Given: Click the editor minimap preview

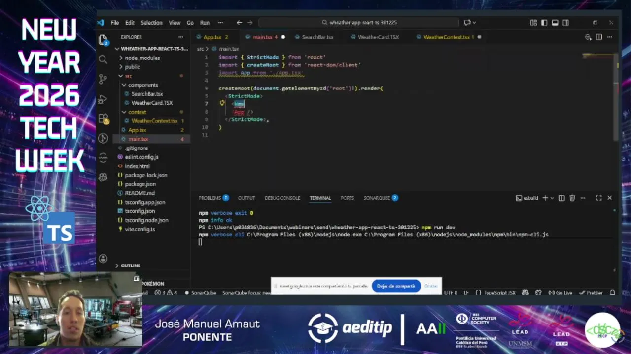Looking at the screenshot, I should pos(598,56).
